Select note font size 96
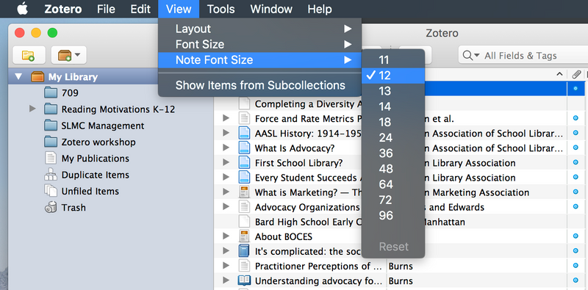 pos(393,215)
